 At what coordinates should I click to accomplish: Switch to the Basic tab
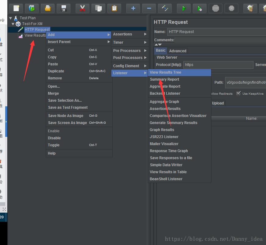[x=161, y=50]
